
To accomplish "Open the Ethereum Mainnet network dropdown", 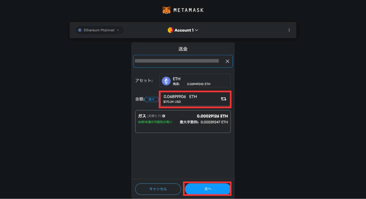I will click(99, 30).
